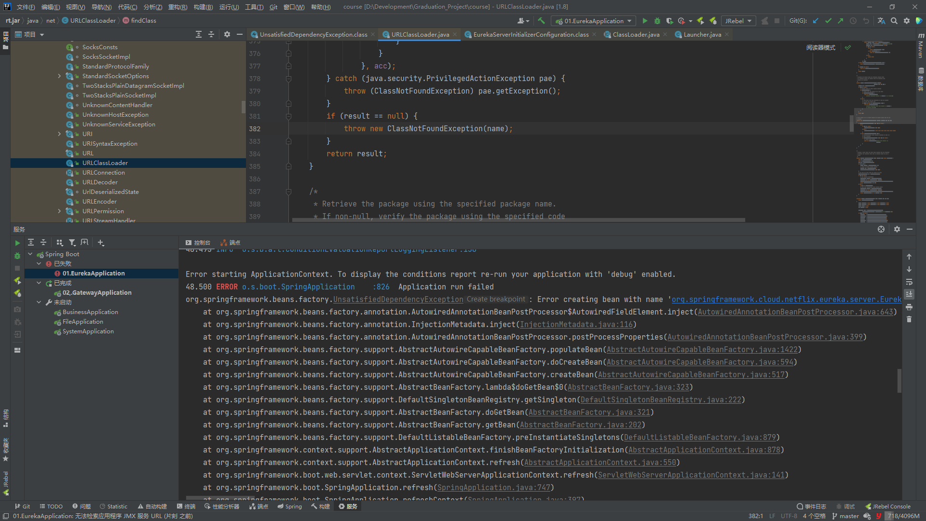926x521 pixels.
Task: Run 01.EurekaApplication with the green play icon in main toolbar
Action: [645, 21]
